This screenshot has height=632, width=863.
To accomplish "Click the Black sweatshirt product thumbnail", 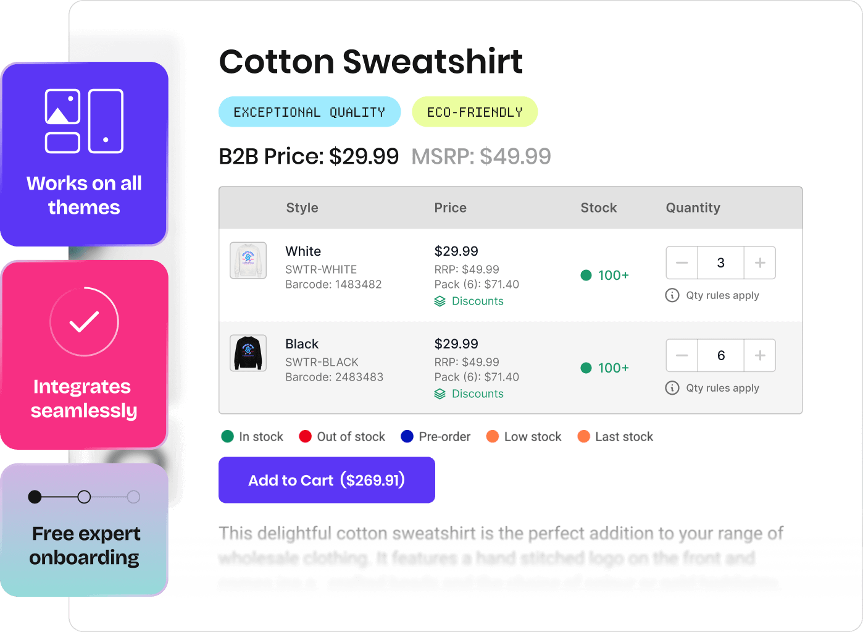I will click(x=248, y=353).
